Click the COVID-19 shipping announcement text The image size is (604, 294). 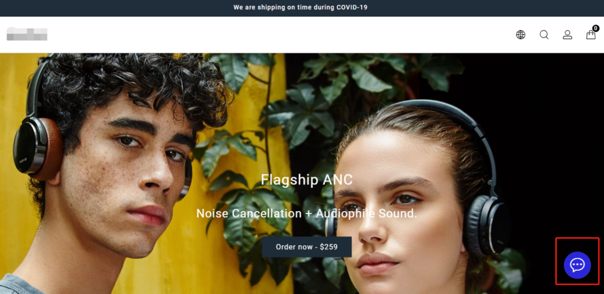pyautogui.click(x=300, y=8)
